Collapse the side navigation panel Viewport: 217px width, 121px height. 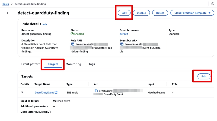pyautogui.click(x=8, y=13)
